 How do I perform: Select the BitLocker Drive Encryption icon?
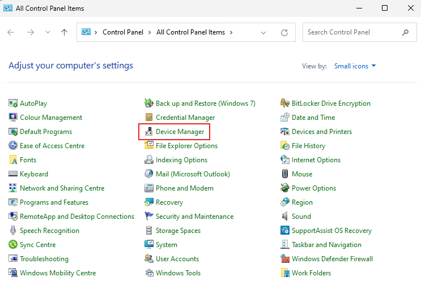pos(285,103)
